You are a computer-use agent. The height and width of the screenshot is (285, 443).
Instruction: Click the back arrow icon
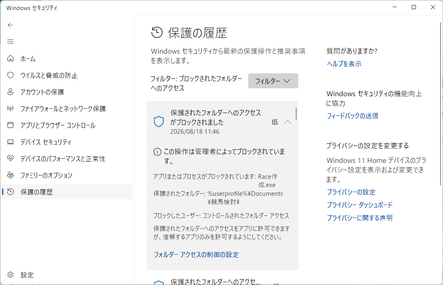click(x=10, y=25)
